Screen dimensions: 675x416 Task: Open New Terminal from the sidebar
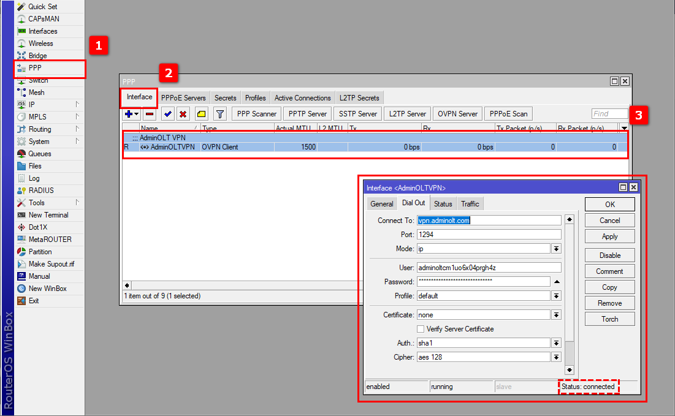48,215
